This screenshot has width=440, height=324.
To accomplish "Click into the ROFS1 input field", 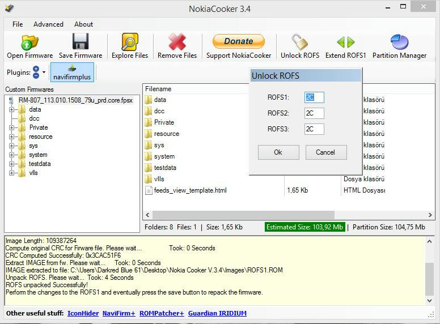I will click(x=314, y=97).
